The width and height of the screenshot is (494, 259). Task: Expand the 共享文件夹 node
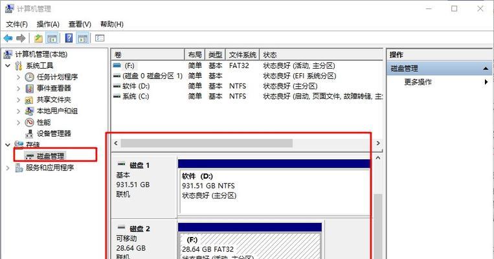[x=18, y=100]
